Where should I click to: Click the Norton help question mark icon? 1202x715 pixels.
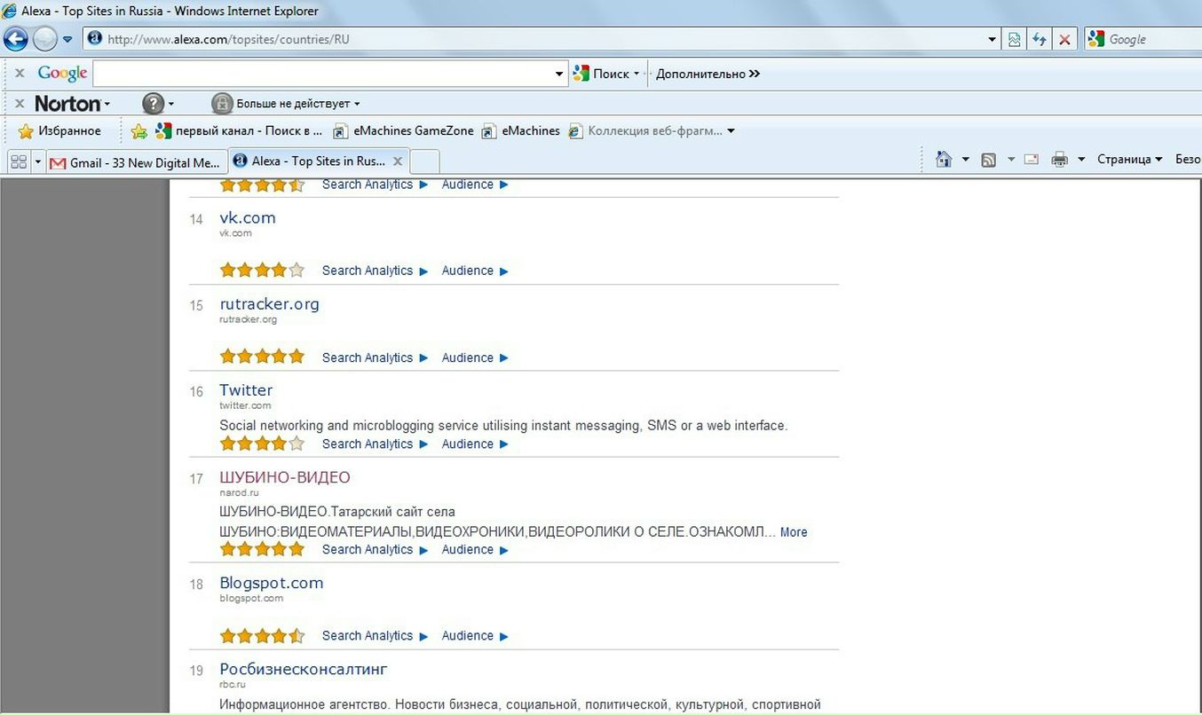154,103
